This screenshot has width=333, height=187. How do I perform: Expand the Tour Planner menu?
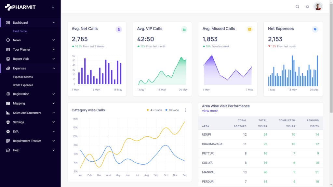[x=30, y=50]
